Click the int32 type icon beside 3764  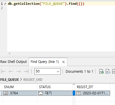click(x=6, y=93)
